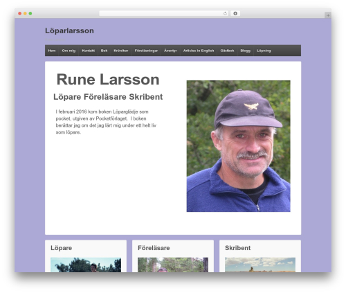The width and height of the screenshot is (346, 293).
Task: Click the Löpare Föreläsare Skribent subheading
Action: [x=108, y=97]
